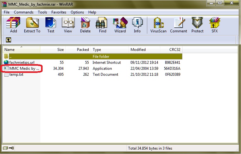Sort by the Type column header
Image resolution: width=241 pixels, height=154 pixels.
[x=109, y=50]
